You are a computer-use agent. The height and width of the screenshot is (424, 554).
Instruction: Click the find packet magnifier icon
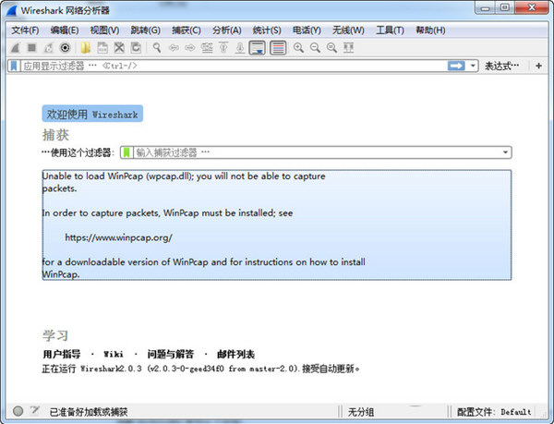pyautogui.click(x=157, y=47)
